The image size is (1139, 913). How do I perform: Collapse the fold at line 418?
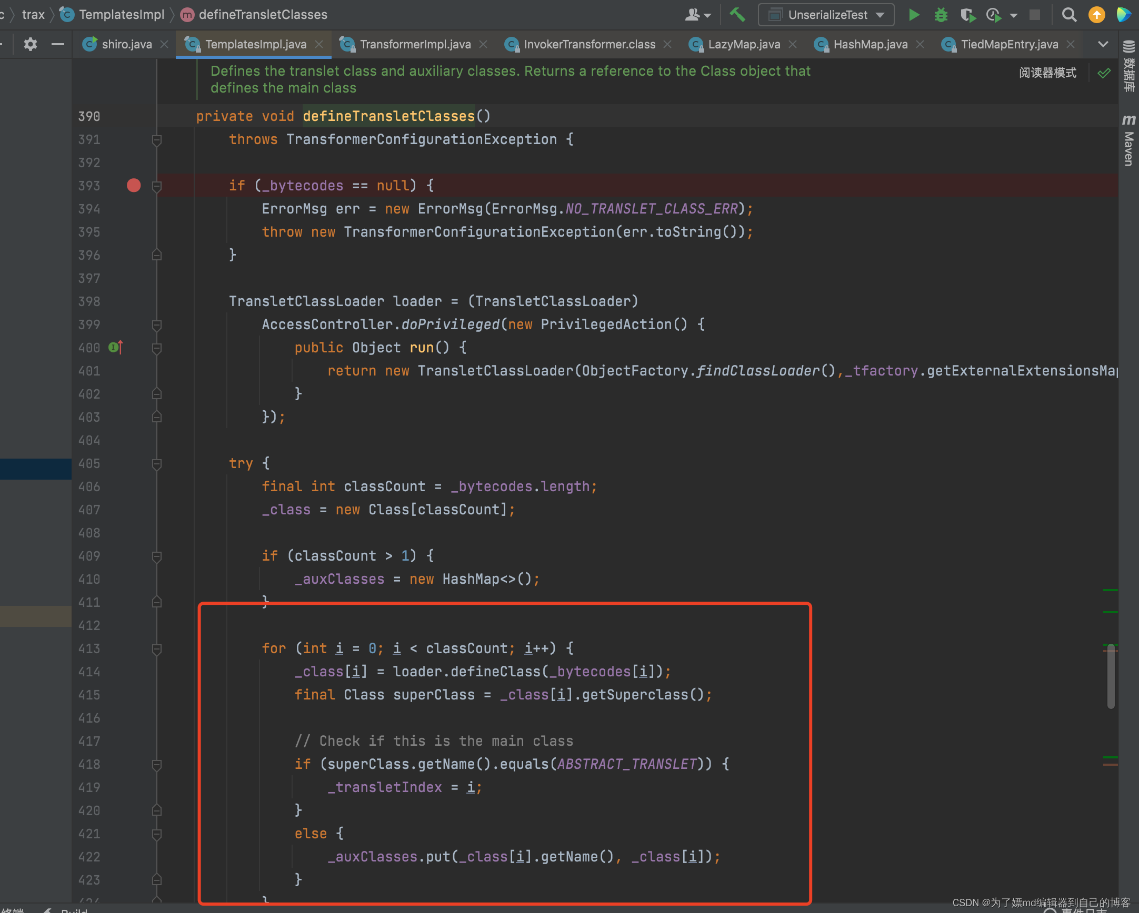(x=156, y=764)
